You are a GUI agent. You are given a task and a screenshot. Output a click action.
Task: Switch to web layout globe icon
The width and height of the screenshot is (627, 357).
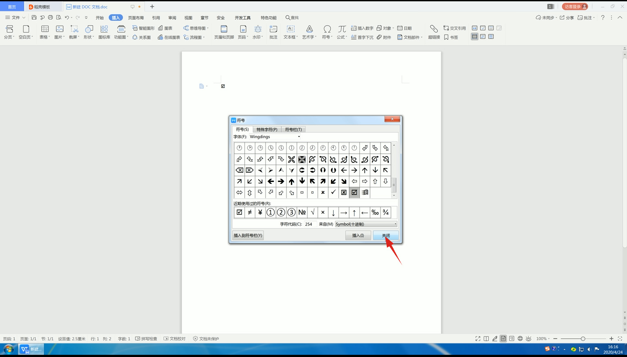[520, 339]
